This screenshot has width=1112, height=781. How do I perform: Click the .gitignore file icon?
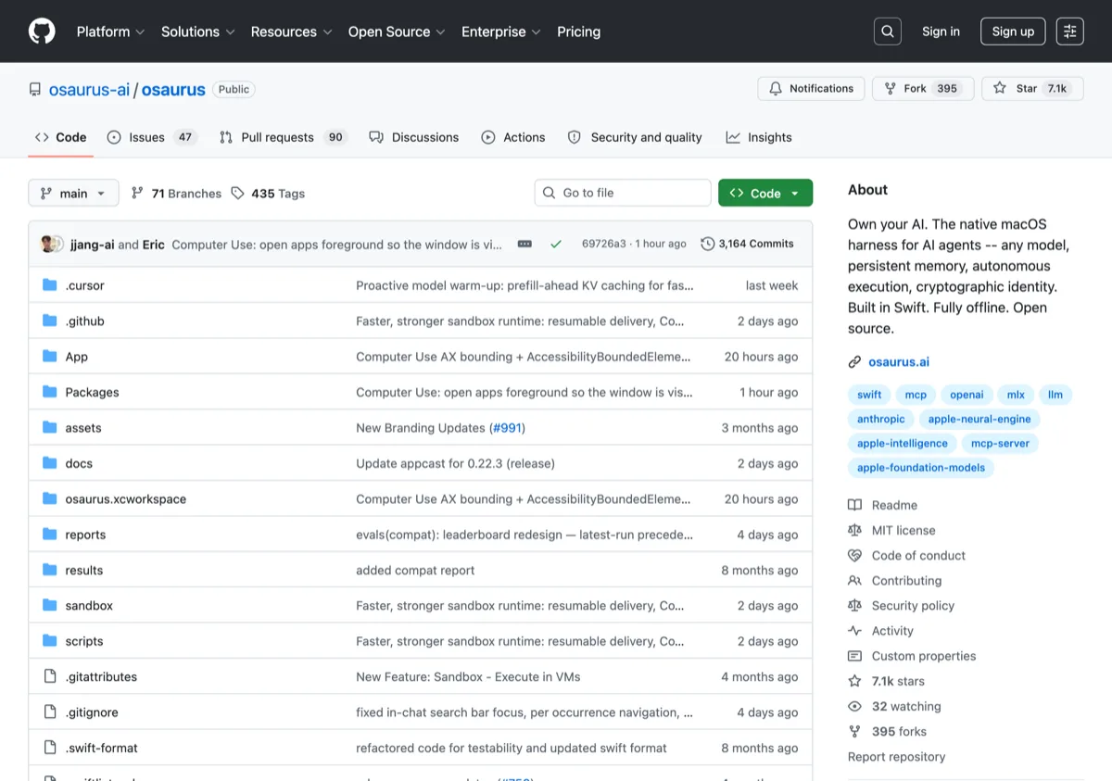pos(50,712)
